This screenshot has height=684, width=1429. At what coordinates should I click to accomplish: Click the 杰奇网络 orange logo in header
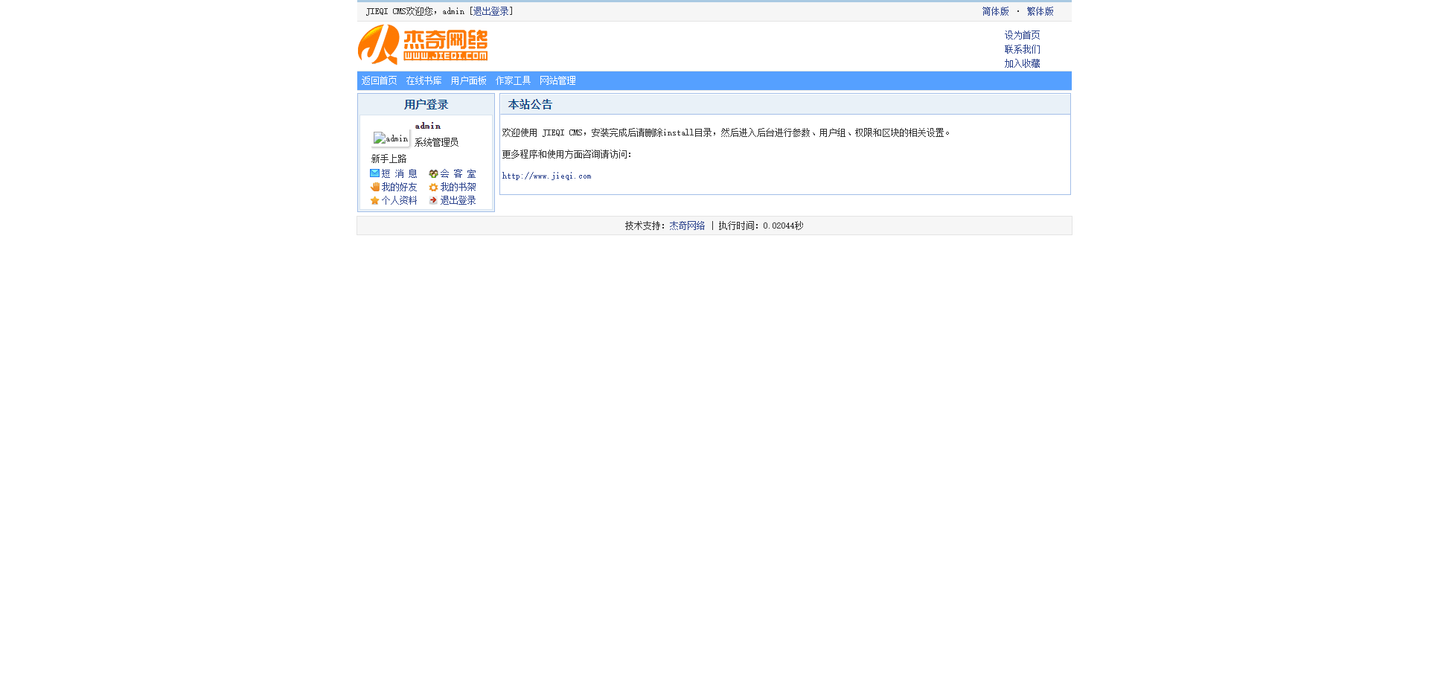point(423,45)
